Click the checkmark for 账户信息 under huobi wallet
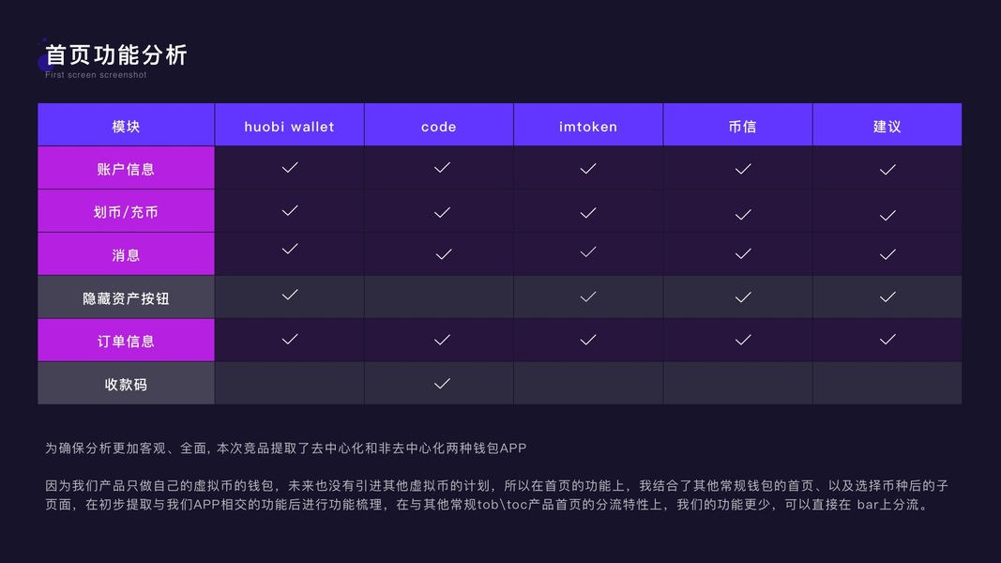The height and width of the screenshot is (563, 1001). pyautogui.click(x=290, y=167)
